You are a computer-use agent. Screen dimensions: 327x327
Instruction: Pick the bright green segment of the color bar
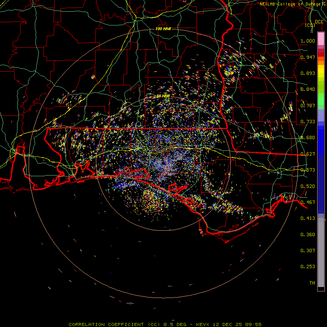[321, 99]
